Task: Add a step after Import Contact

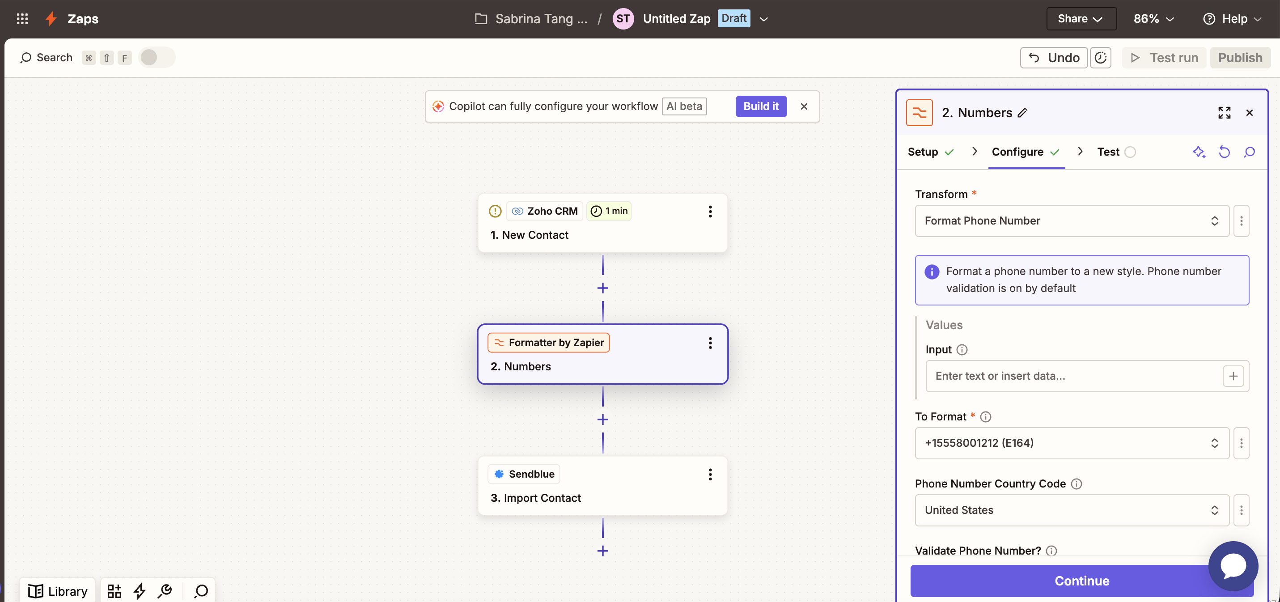Action: [603, 551]
